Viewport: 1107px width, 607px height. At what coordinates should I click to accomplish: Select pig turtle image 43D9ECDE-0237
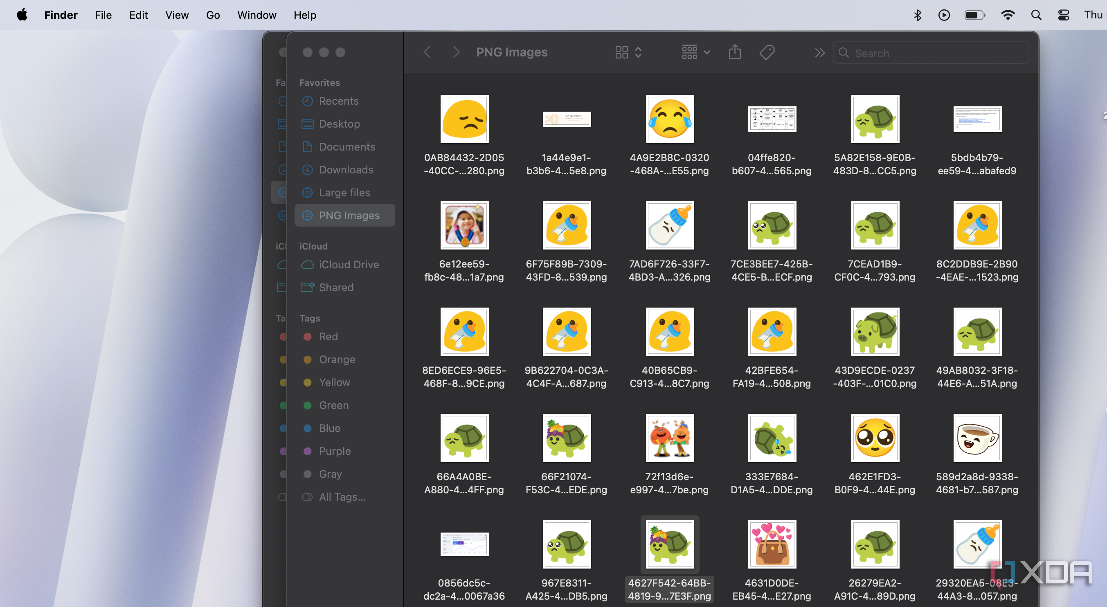(875, 332)
